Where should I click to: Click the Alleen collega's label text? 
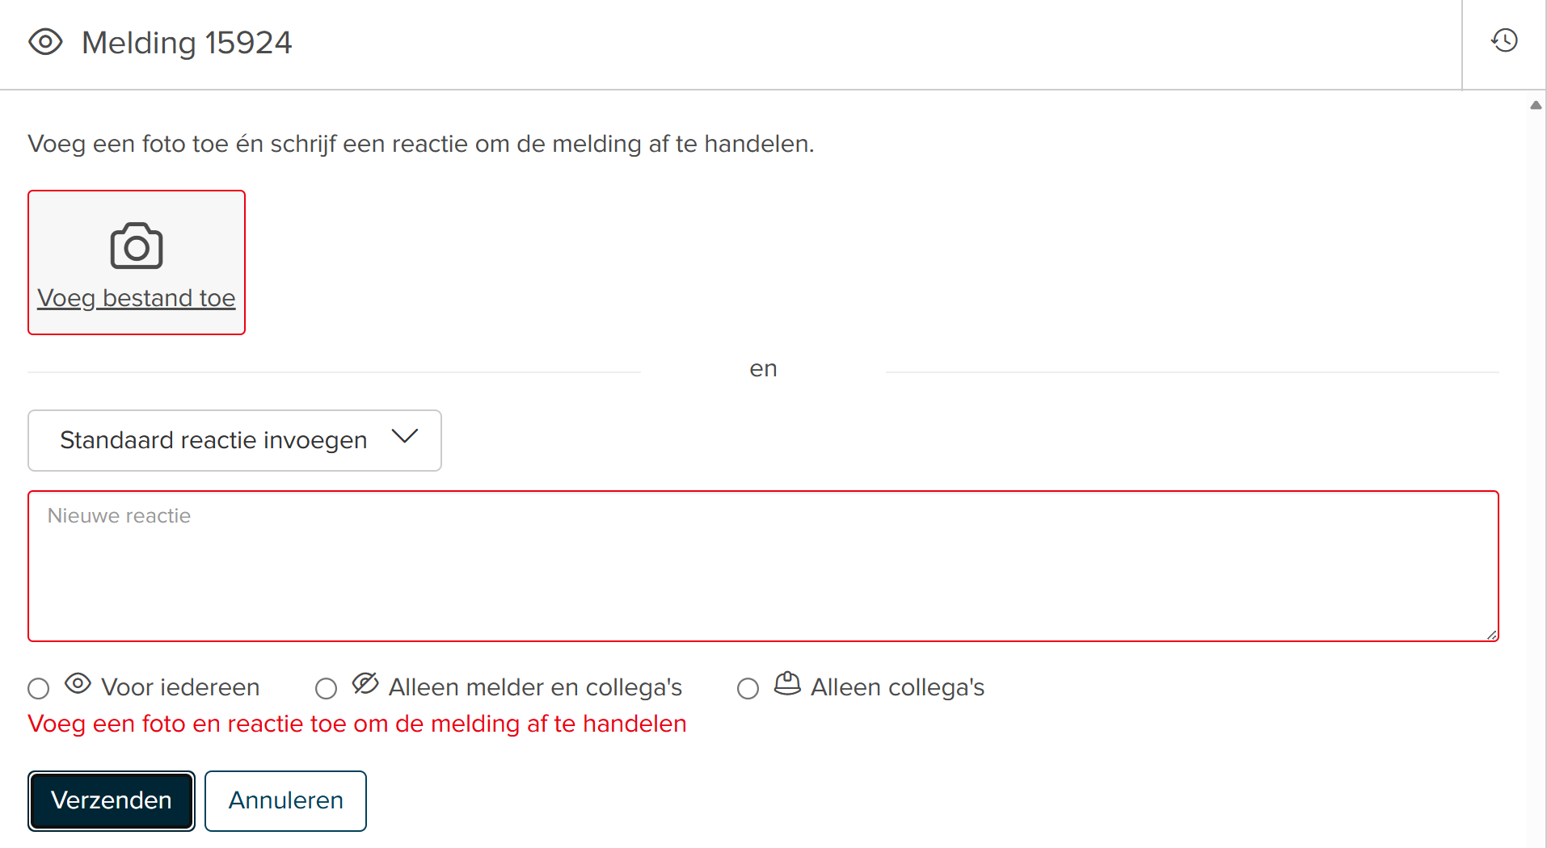[897, 687]
